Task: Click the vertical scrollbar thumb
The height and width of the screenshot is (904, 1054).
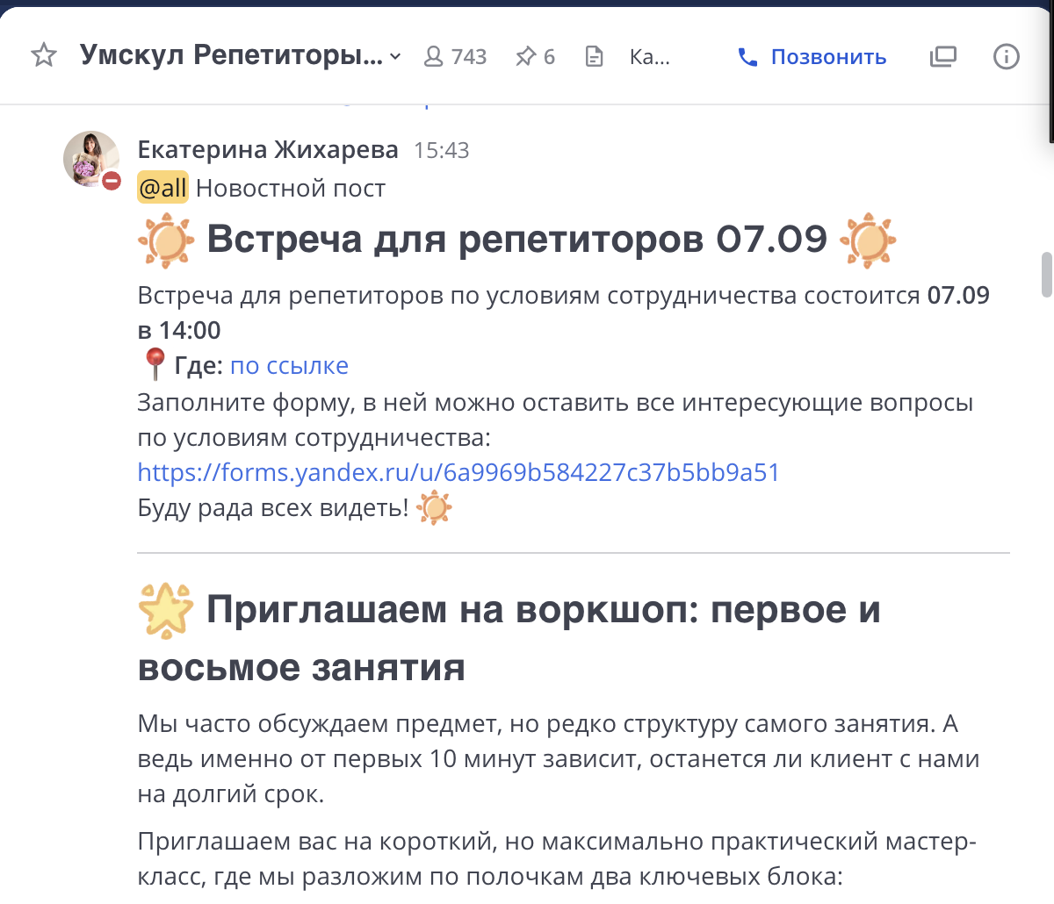Action: [1046, 275]
